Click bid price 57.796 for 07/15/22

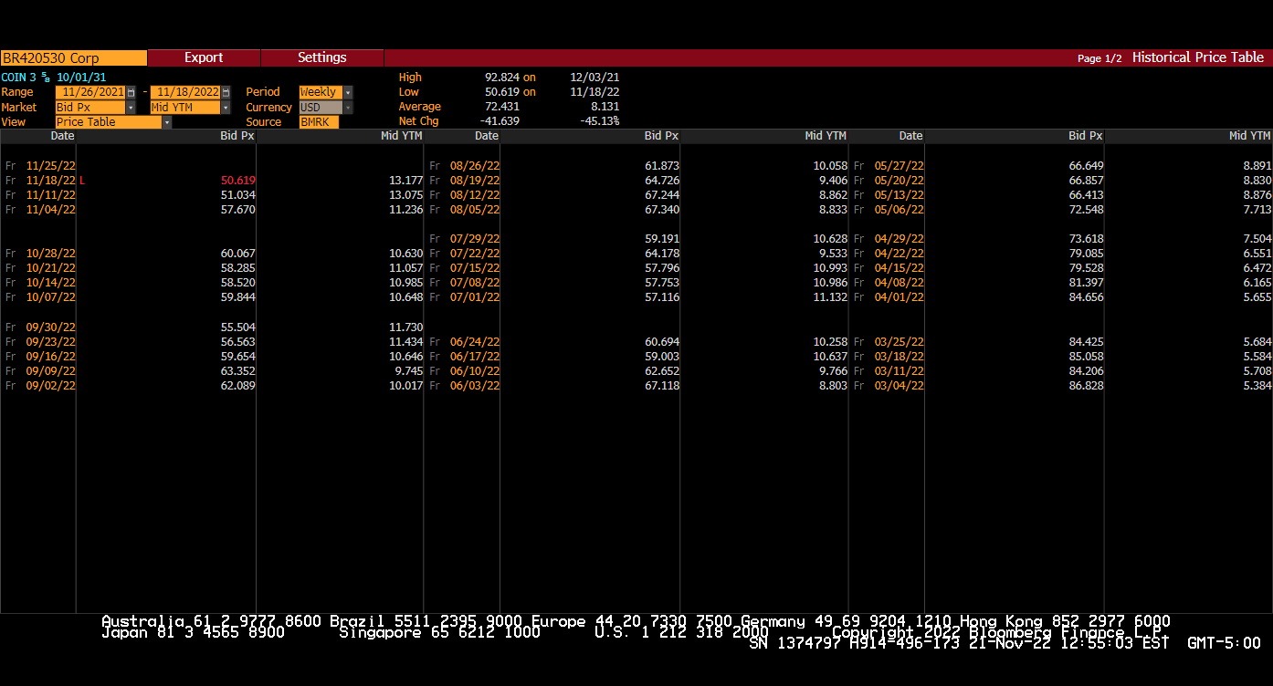click(662, 268)
